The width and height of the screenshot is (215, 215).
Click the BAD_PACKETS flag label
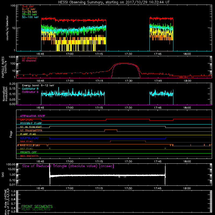coord(29,156)
